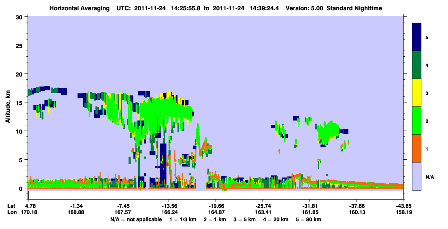Click the orange color bar segment labeled 1
448x229 pixels.
coord(417,148)
